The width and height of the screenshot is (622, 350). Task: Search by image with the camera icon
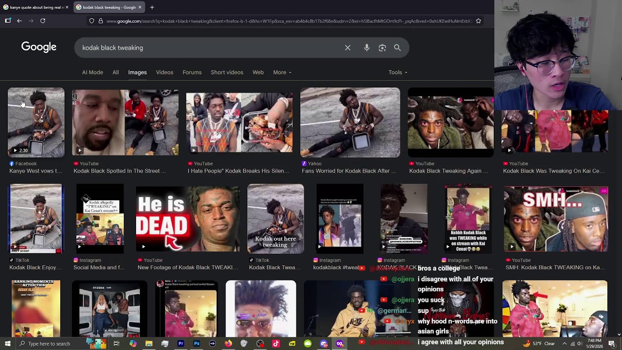tap(382, 48)
